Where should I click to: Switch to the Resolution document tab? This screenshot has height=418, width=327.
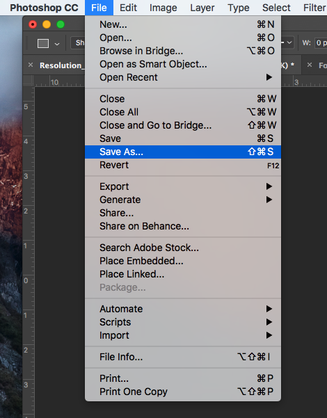(x=61, y=65)
